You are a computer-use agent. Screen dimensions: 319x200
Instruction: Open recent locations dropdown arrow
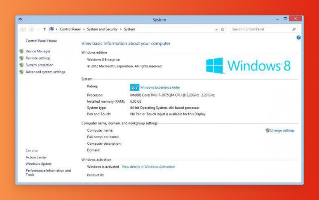38,29
